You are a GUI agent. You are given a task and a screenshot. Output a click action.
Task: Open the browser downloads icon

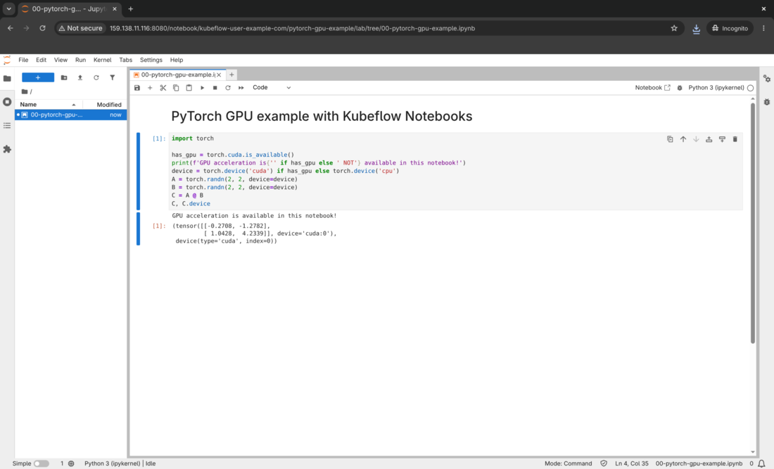(696, 28)
